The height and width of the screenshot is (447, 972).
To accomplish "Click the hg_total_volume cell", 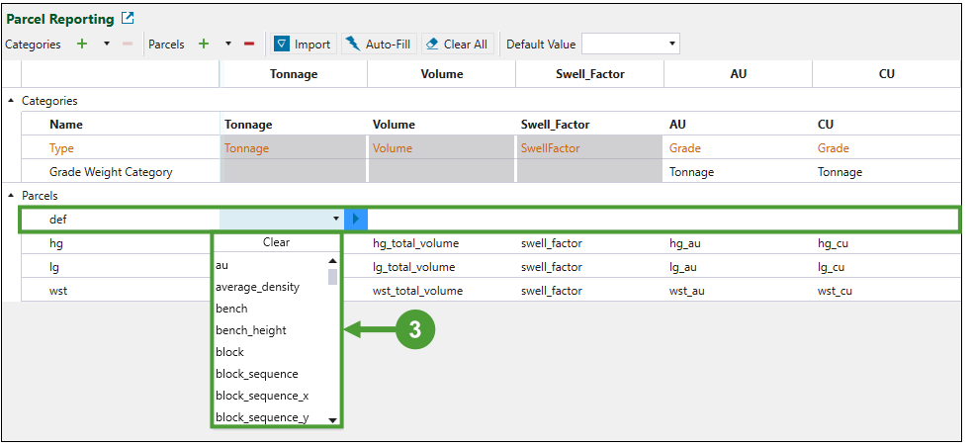I will click(415, 242).
